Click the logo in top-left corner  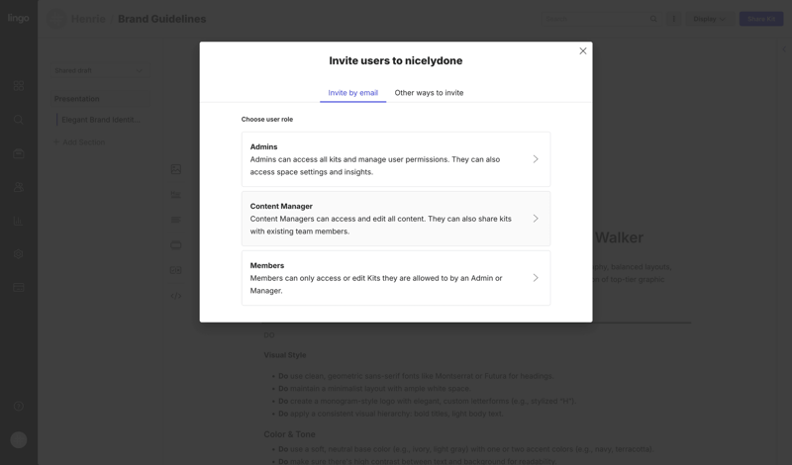pyautogui.click(x=19, y=19)
